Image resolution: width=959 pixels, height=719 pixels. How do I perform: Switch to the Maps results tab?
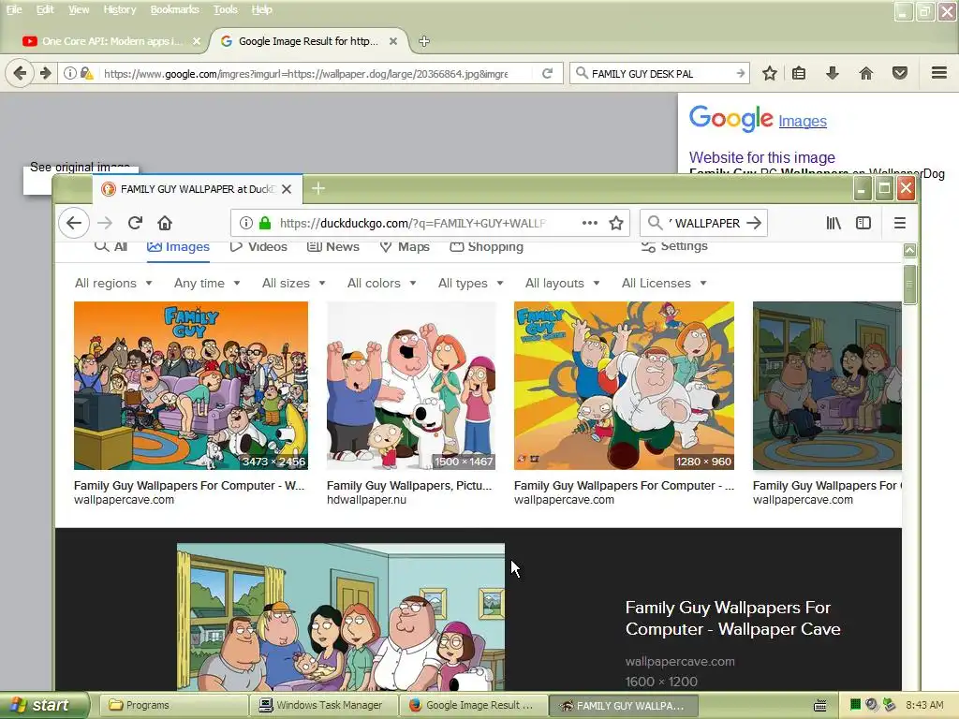tap(405, 246)
